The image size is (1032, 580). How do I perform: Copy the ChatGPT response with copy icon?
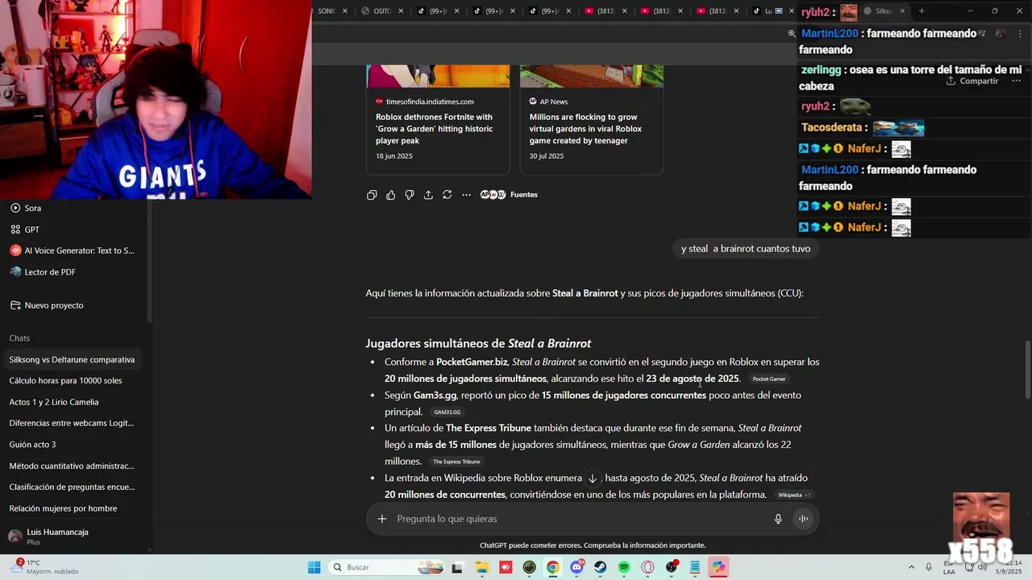click(372, 195)
